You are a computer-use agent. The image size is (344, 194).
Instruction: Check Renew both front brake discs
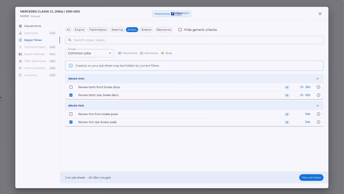click(71, 87)
